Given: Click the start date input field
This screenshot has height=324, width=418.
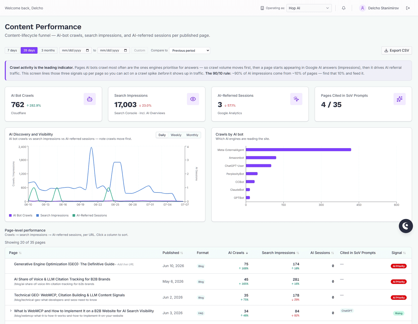Looking at the screenshot, I should point(75,50).
